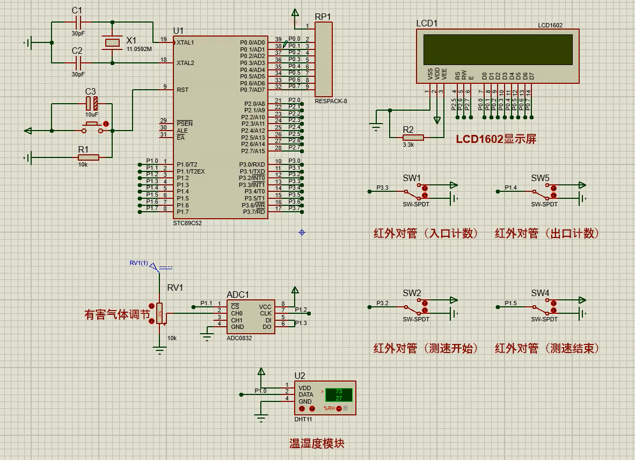
Task: Click the RV1(1) voltage probe marker
Action: click(x=154, y=267)
